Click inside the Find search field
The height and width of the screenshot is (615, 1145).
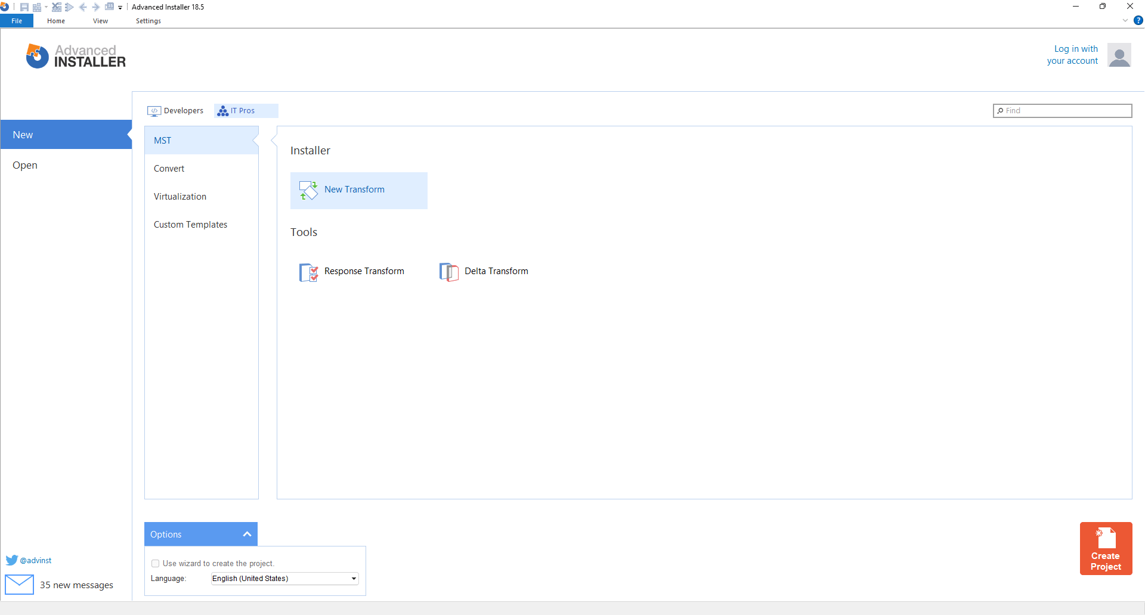coord(1062,110)
